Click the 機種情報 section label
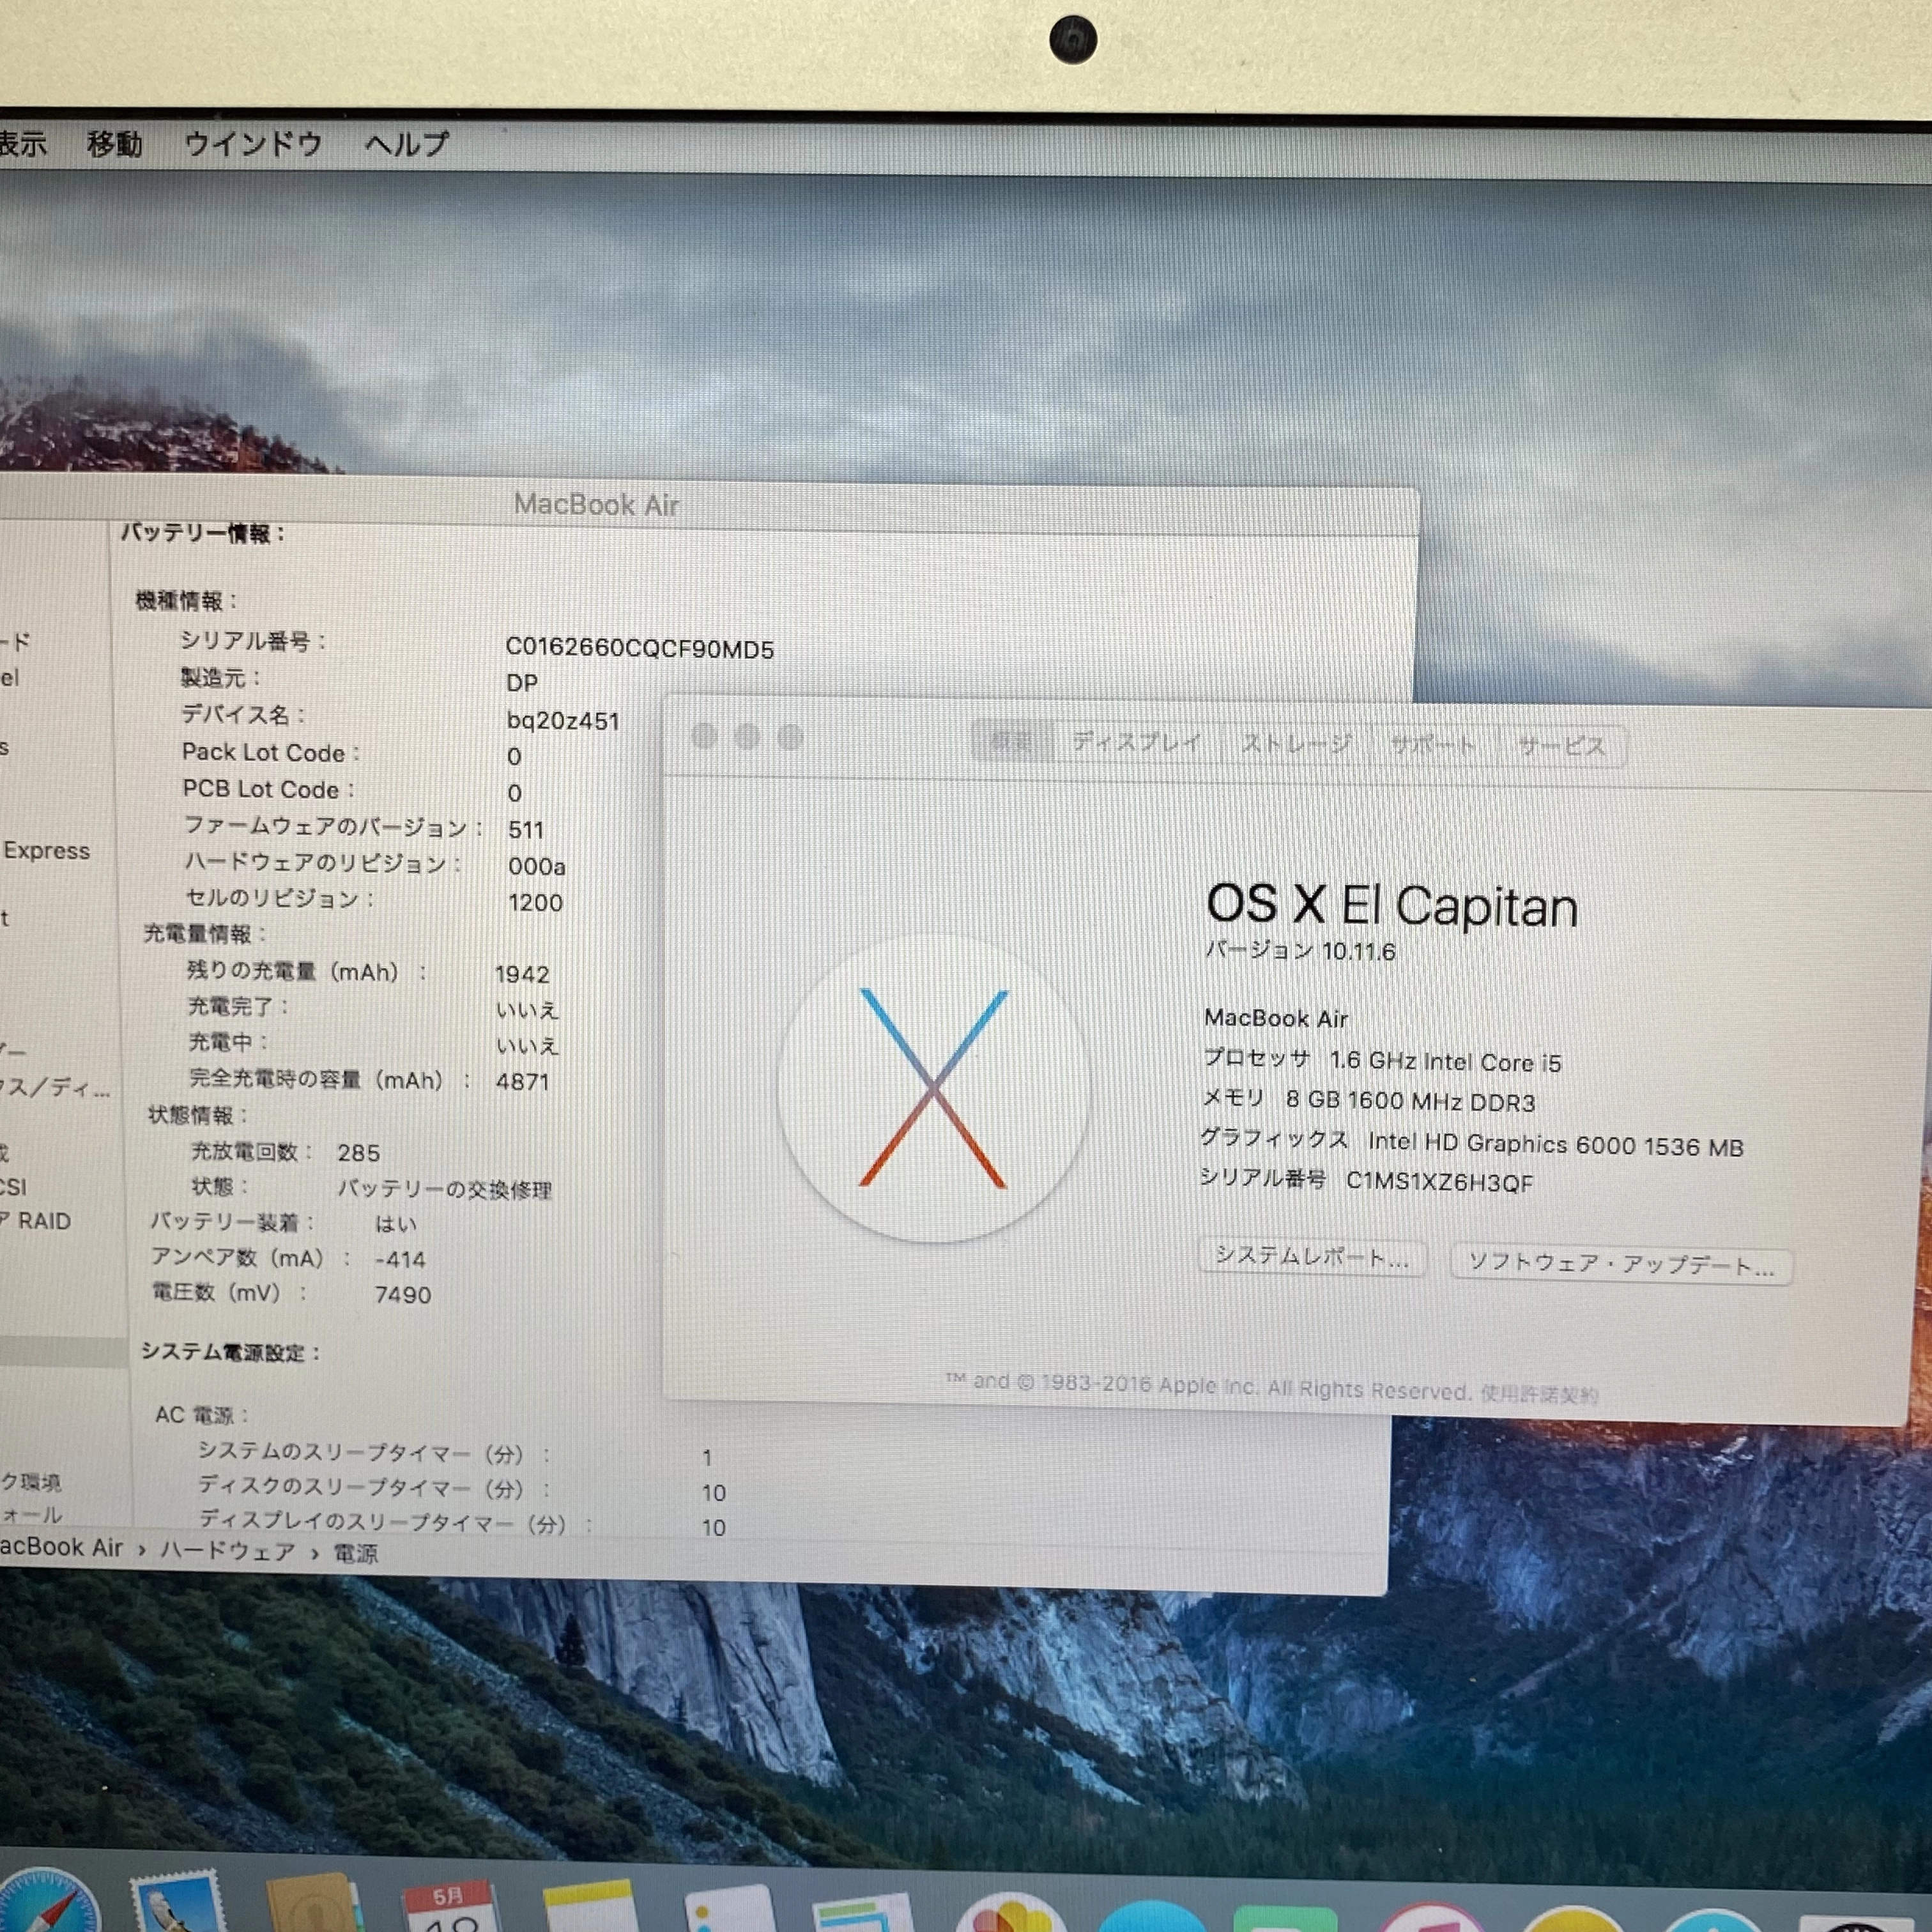This screenshot has width=1932, height=1932. coord(186,601)
